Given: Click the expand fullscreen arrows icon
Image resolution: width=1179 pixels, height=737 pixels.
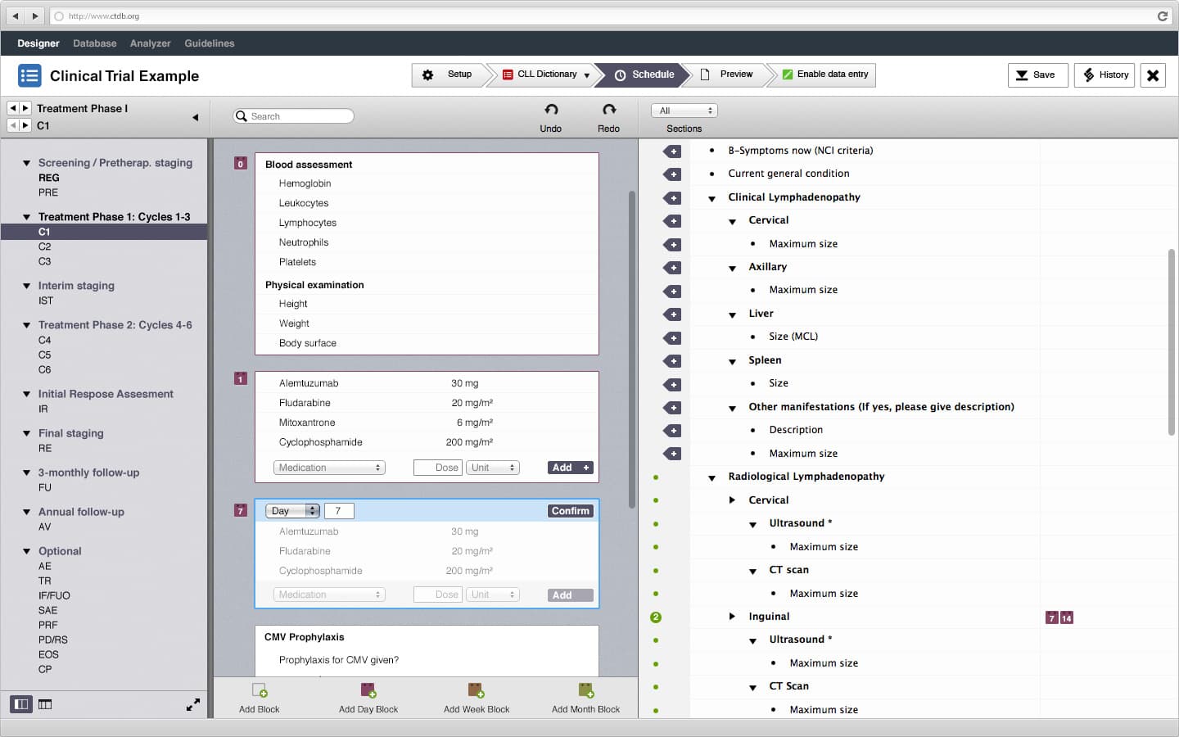Looking at the screenshot, I should (x=193, y=704).
